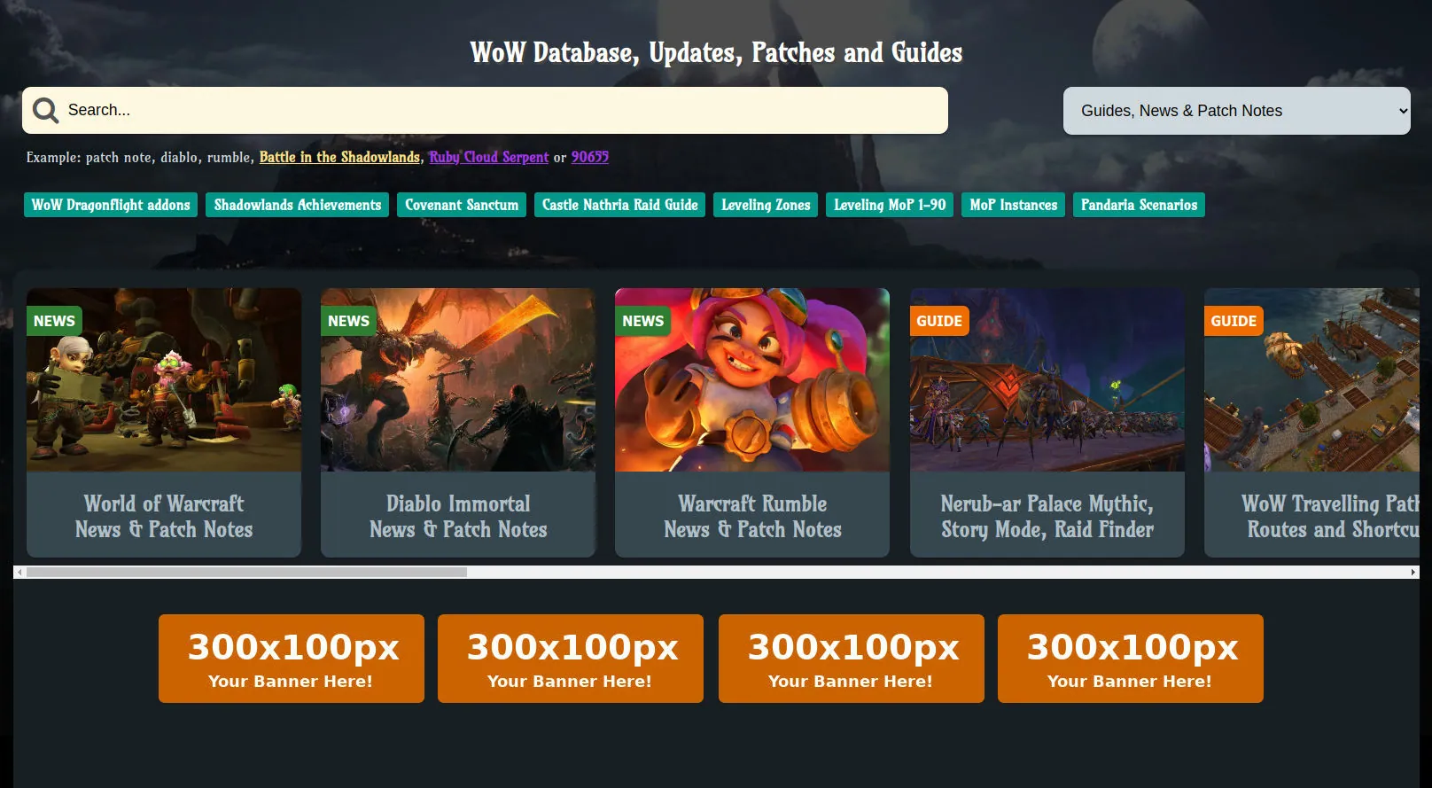Click the right scroll arrow of carousel
Image resolution: width=1432 pixels, height=788 pixels.
1413,573
